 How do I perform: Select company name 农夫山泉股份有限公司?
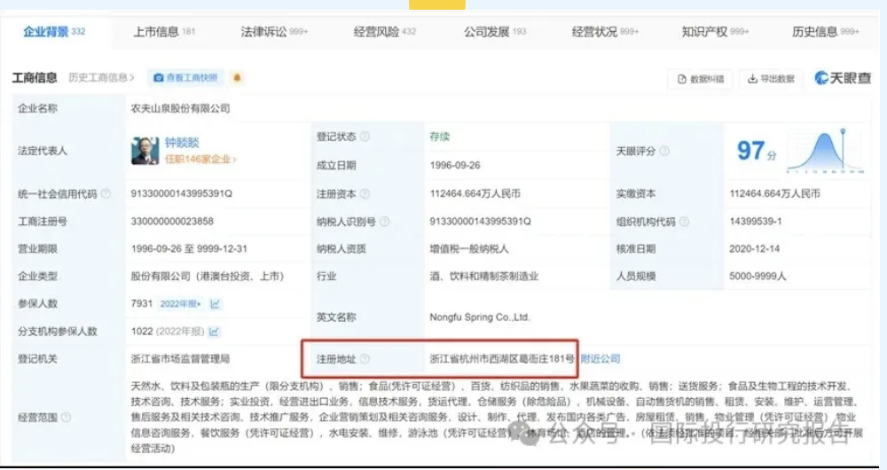[180, 108]
